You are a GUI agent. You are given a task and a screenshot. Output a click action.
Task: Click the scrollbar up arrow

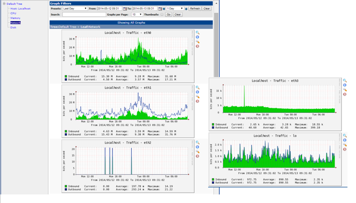[x=216, y=4]
